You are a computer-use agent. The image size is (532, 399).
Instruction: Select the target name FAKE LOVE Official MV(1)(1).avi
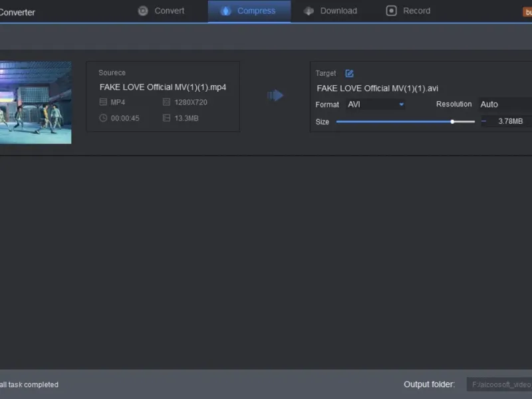point(377,88)
